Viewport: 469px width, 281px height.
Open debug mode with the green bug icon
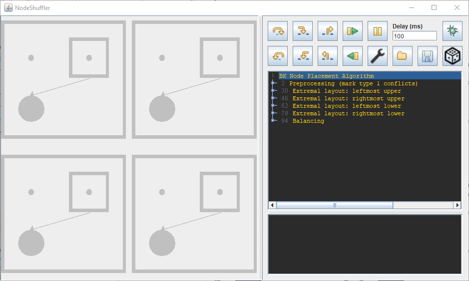[453, 31]
